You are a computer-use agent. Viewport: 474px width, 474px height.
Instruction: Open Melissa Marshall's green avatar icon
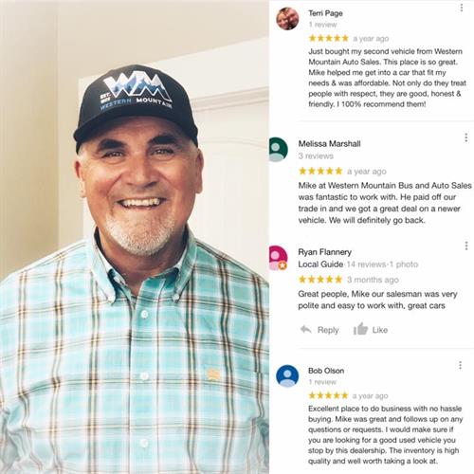[x=279, y=150]
